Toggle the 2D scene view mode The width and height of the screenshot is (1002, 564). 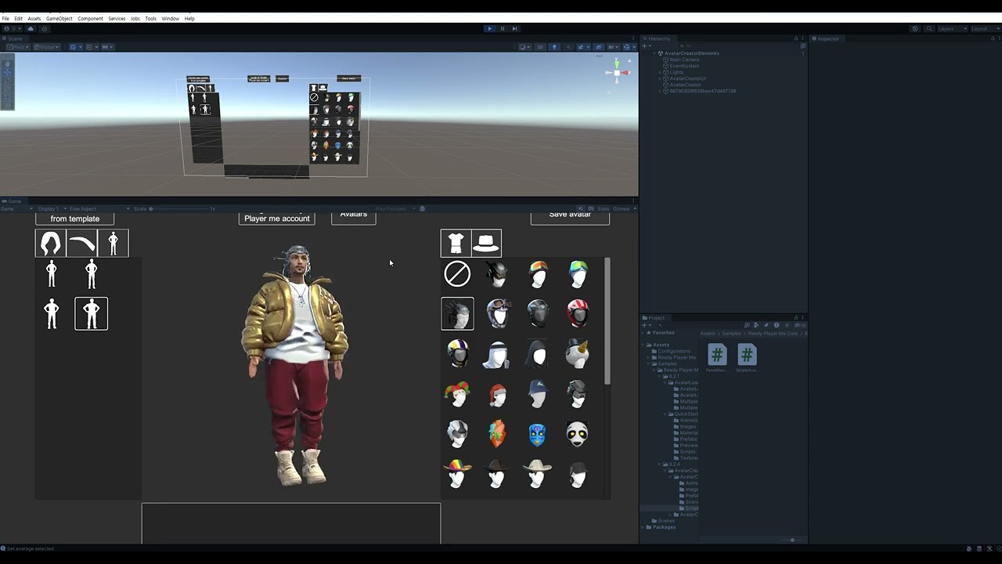(x=539, y=47)
